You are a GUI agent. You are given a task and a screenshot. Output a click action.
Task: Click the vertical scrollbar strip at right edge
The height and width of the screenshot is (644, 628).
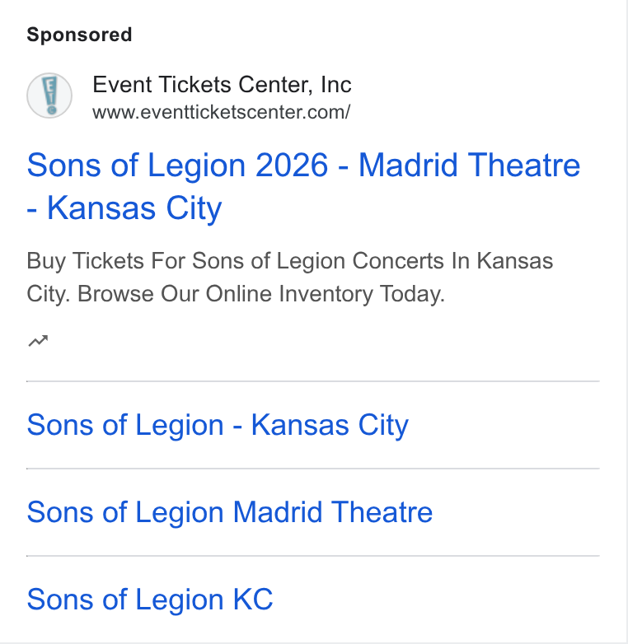pyautogui.click(x=627, y=322)
